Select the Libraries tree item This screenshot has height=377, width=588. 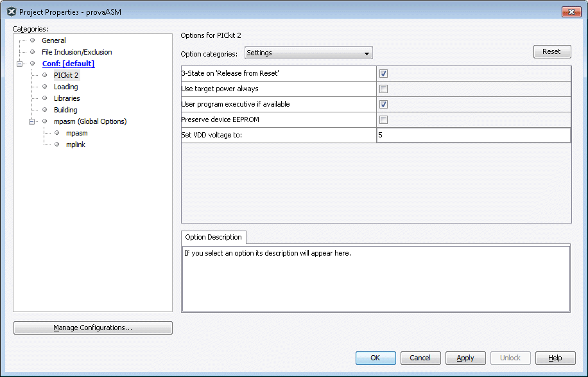67,98
